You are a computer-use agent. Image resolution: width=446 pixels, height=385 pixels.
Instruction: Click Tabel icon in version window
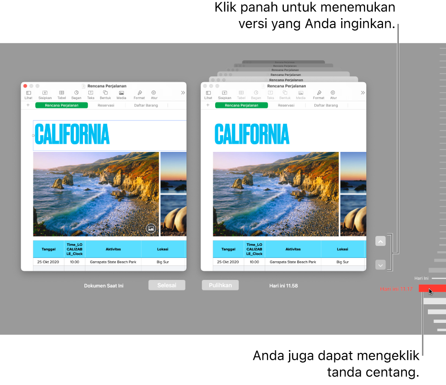pyautogui.click(x=241, y=95)
